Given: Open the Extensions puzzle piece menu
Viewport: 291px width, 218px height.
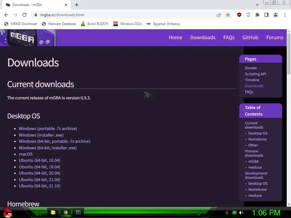Looking at the screenshot, I should coord(257,15).
